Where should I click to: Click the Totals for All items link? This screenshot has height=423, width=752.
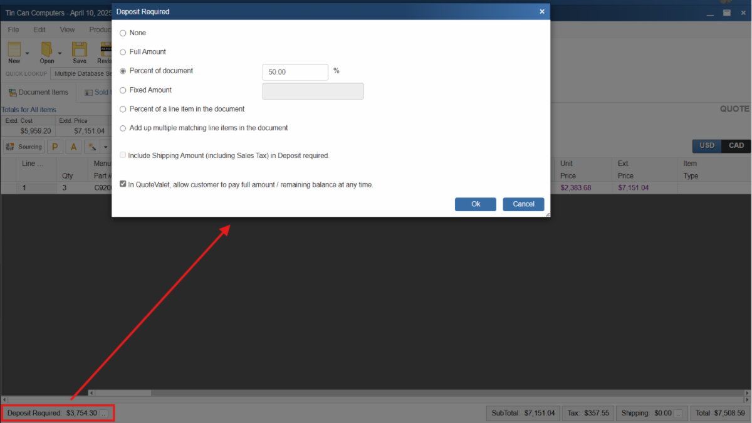pos(29,110)
